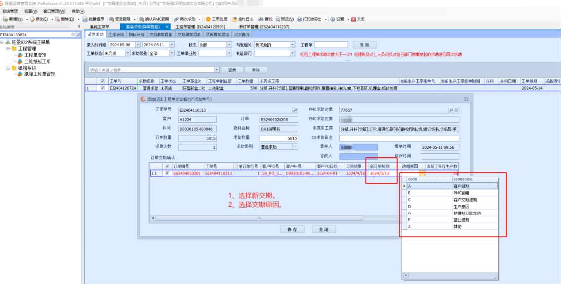This screenshot has height=284, width=561.
Task: Open the 视图(V) menu
Action: 31,11
